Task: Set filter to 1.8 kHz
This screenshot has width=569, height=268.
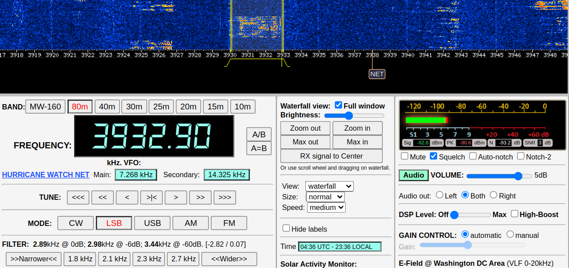Action: tap(80, 259)
